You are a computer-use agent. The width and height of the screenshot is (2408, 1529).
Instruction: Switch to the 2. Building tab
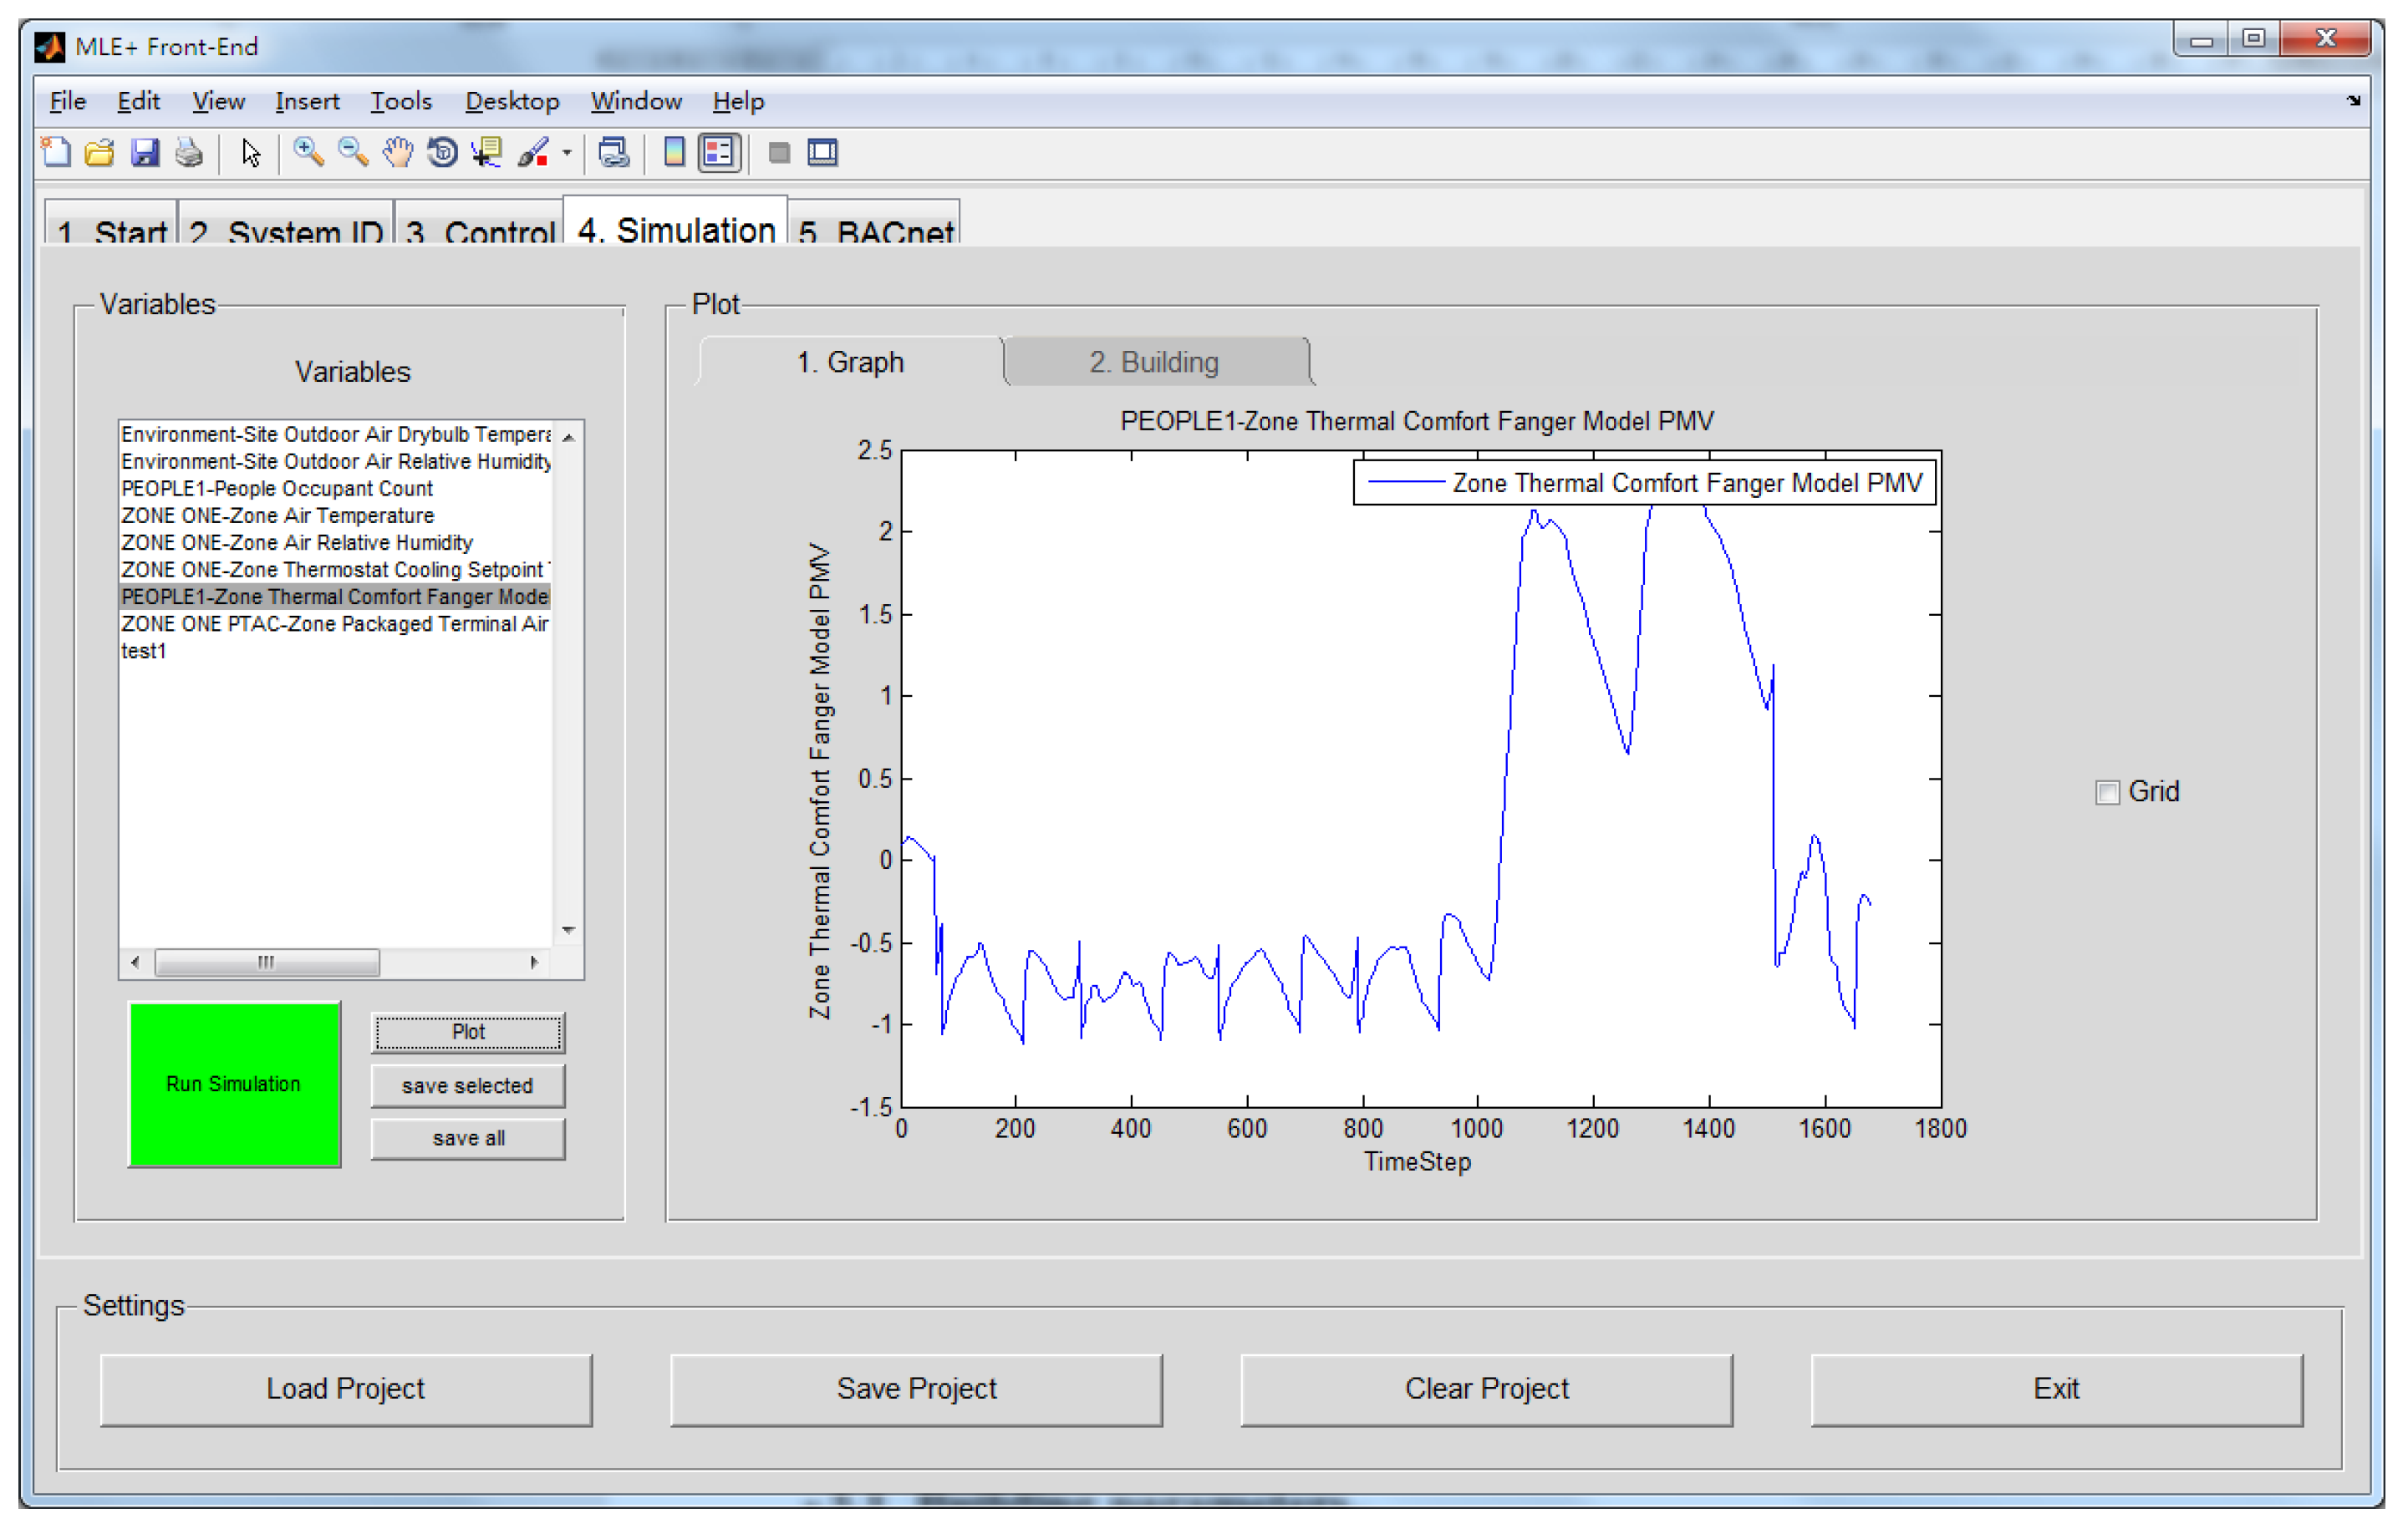tap(1154, 362)
